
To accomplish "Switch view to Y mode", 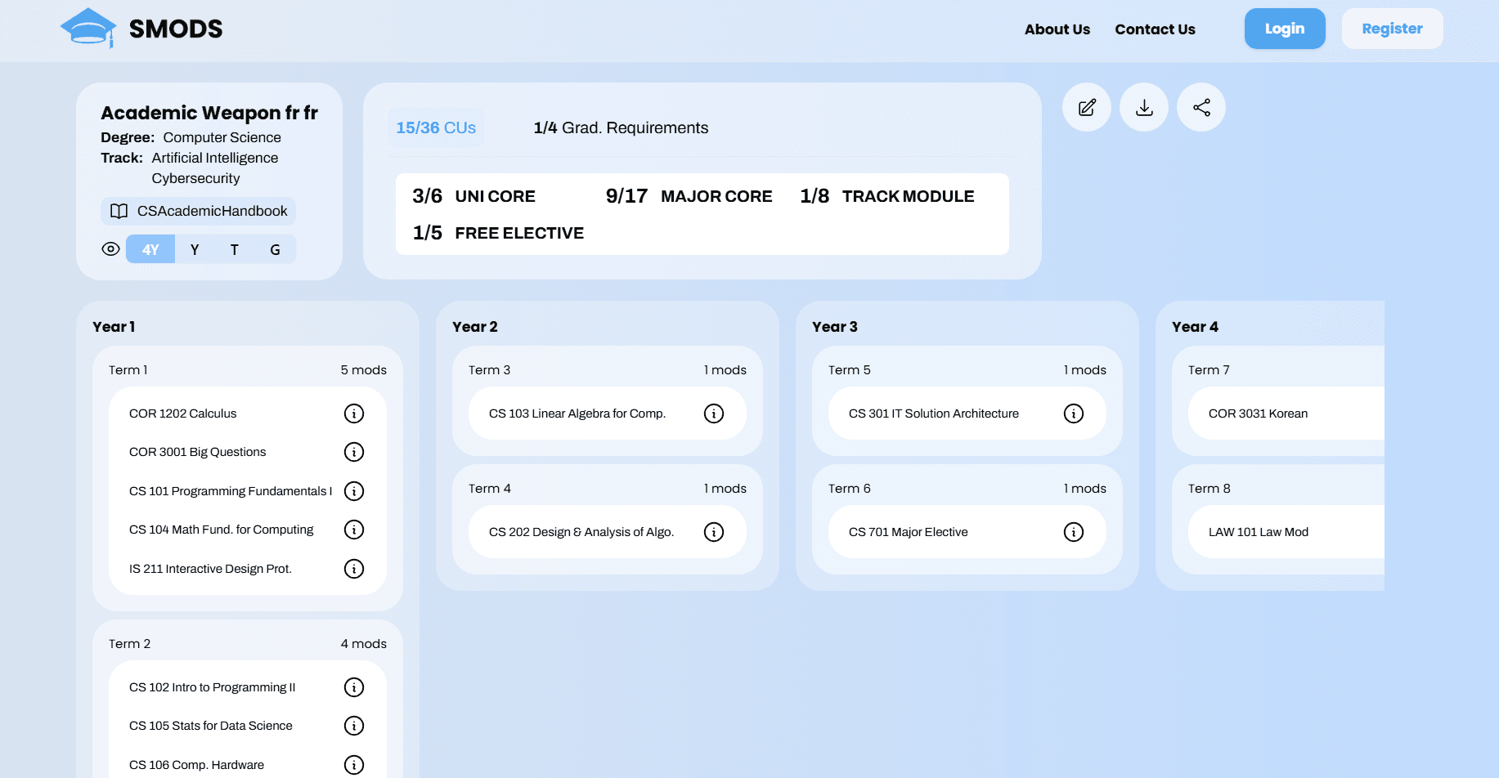I will [194, 248].
